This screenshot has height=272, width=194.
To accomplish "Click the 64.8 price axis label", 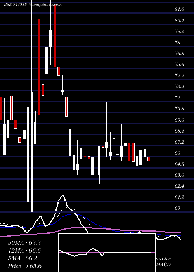I will point(179,164).
